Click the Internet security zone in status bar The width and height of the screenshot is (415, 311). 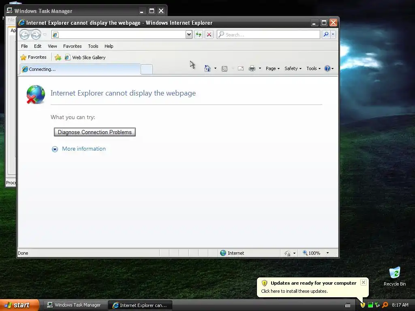(x=232, y=253)
